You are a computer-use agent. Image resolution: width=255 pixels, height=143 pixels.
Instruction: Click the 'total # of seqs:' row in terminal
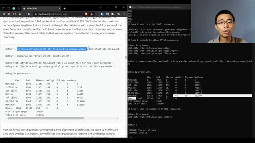[145, 104]
